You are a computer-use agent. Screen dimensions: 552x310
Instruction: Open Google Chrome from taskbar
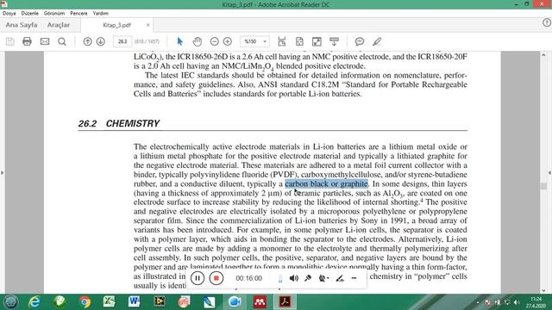[85, 302]
